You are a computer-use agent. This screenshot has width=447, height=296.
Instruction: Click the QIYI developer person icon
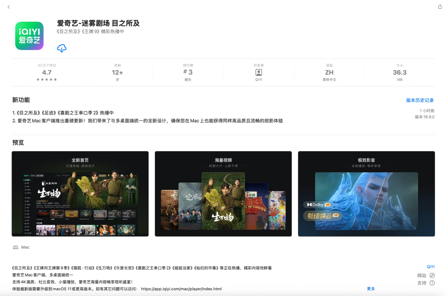point(259,73)
